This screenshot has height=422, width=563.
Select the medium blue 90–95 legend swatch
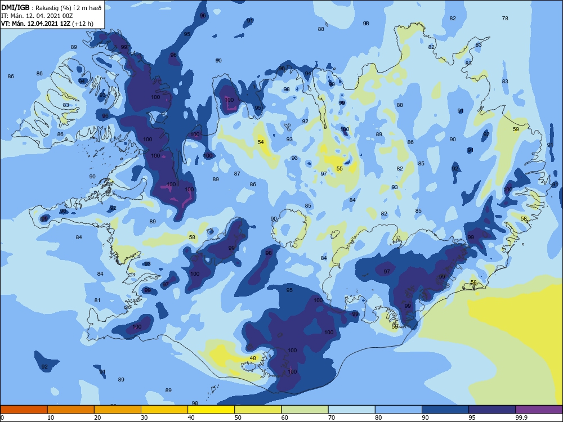tap(445, 410)
